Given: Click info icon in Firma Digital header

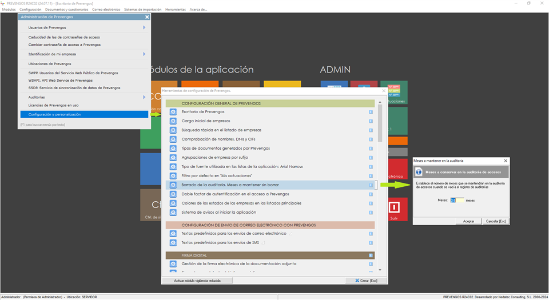Looking at the screenshot, I should (x=371, y=255).
